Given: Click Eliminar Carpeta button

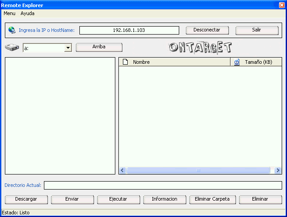Looking at the screenshot, I should [x=212, y=199].
